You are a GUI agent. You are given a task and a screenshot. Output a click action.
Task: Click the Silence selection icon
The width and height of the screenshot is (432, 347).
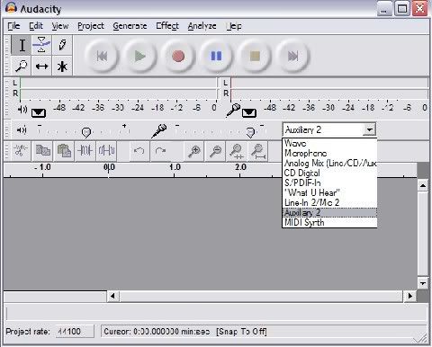coord(106,150)
